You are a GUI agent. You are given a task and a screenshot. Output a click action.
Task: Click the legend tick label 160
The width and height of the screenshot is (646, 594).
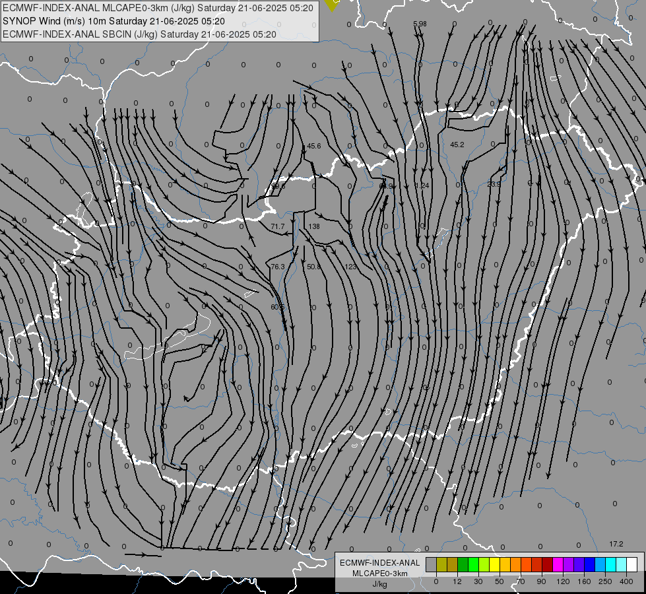click(x=584, y=581)
